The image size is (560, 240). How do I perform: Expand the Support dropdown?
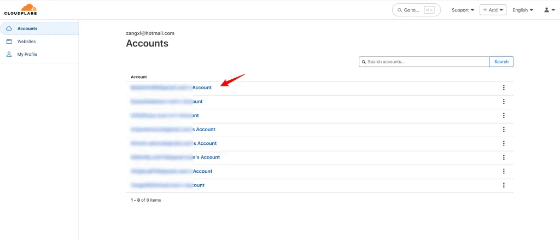coord(463,10)
